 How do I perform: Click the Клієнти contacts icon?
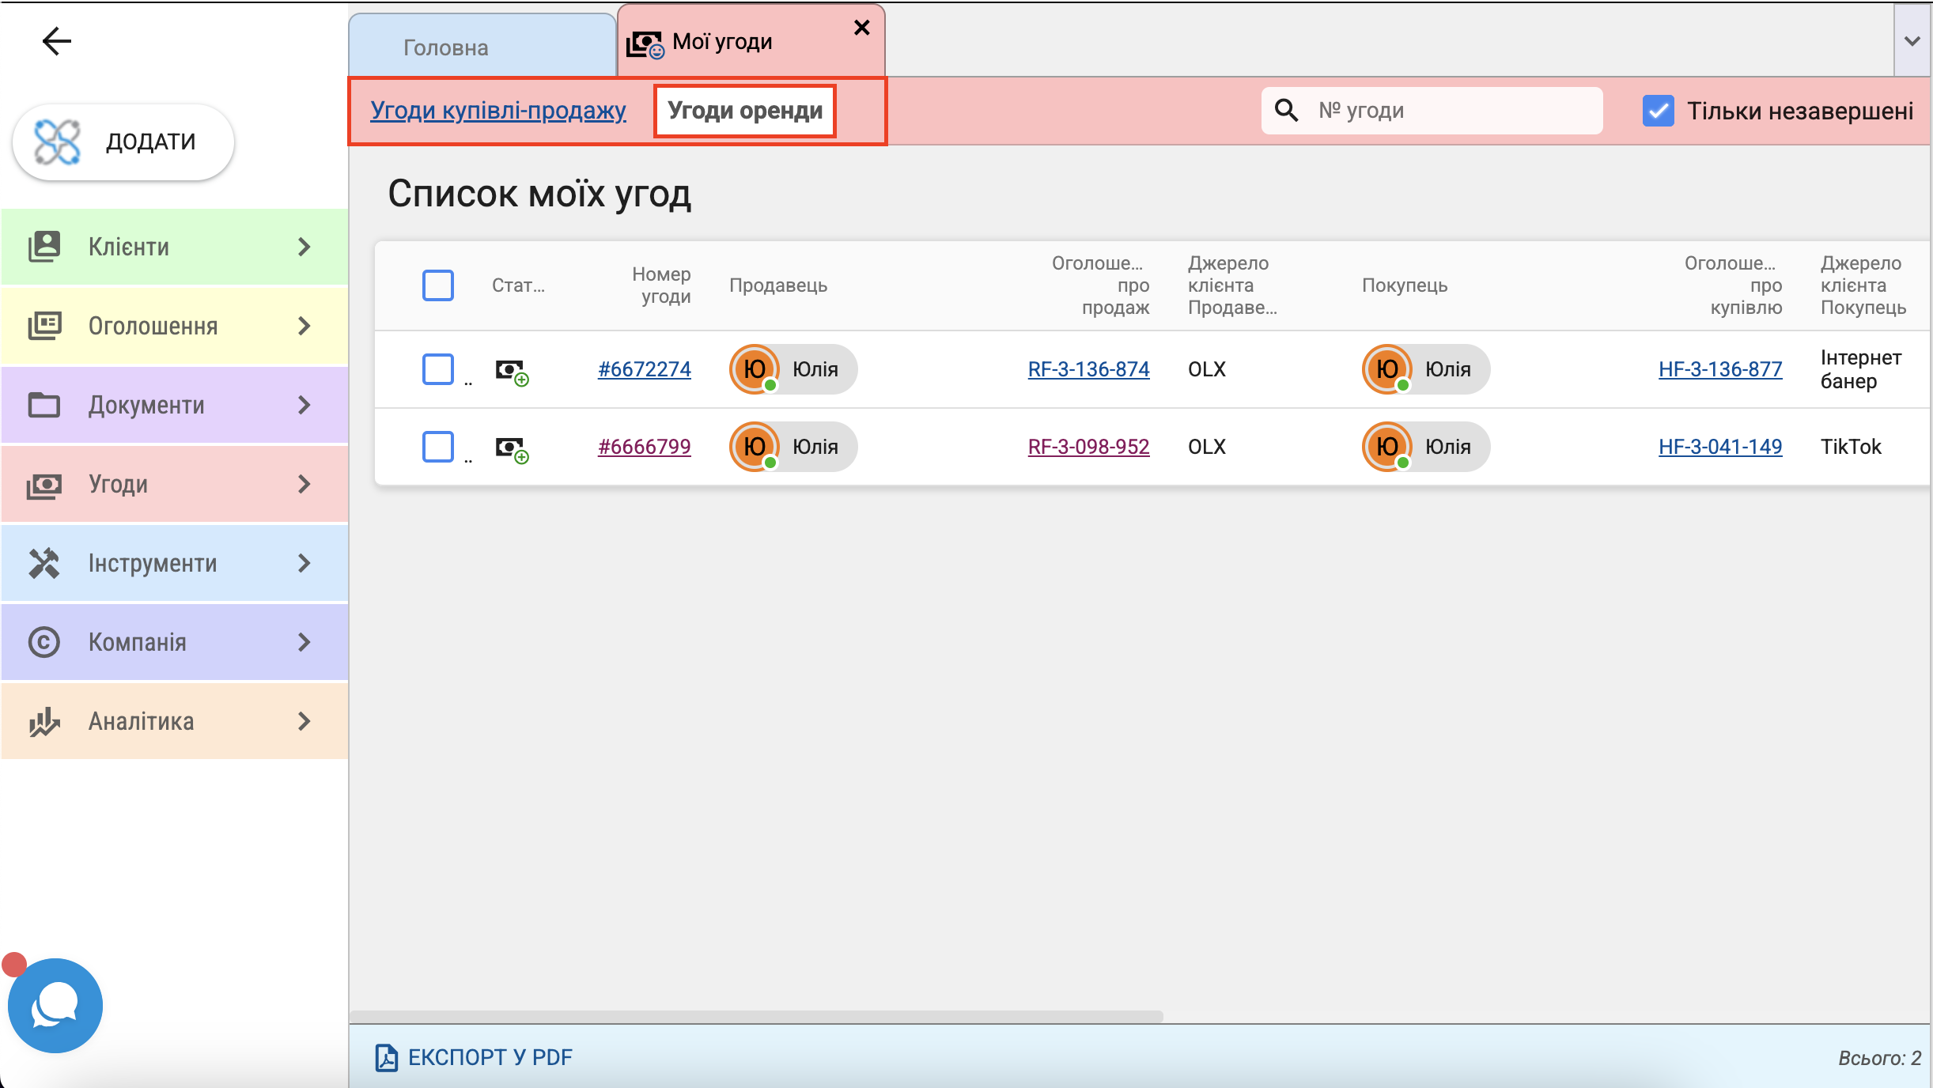[44, 247]
